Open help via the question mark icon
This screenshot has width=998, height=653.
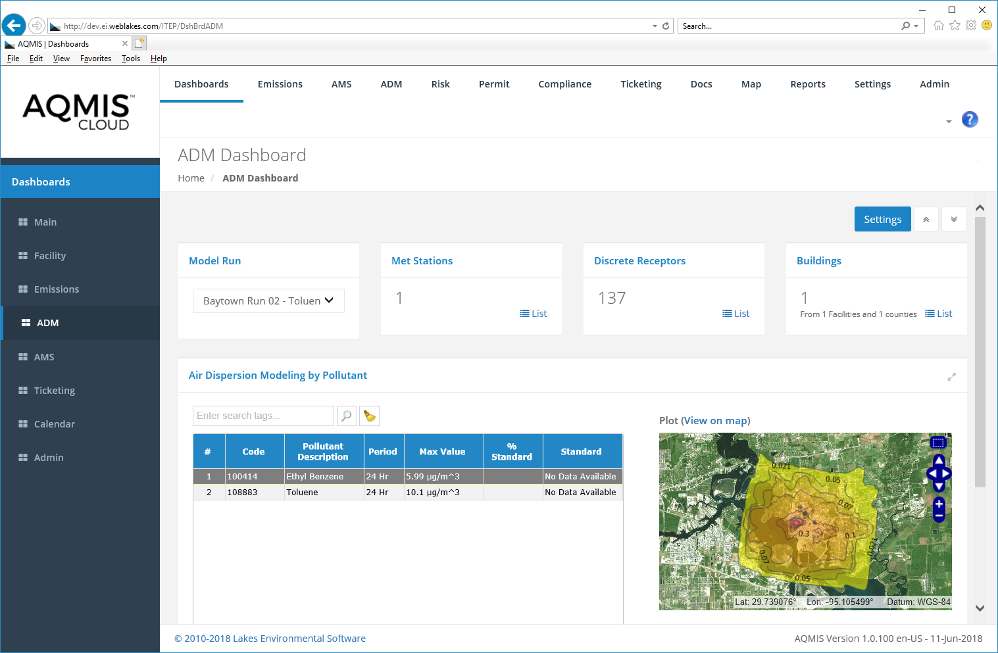click(x=970, y=120)
